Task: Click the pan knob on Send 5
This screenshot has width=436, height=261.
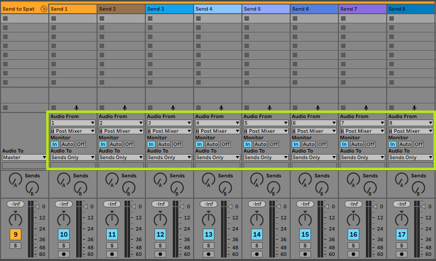Action: click(257, 219)
